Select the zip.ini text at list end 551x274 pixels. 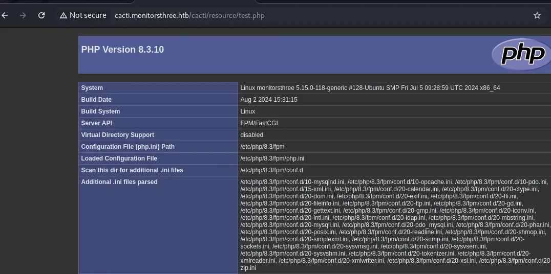point(248,268)
